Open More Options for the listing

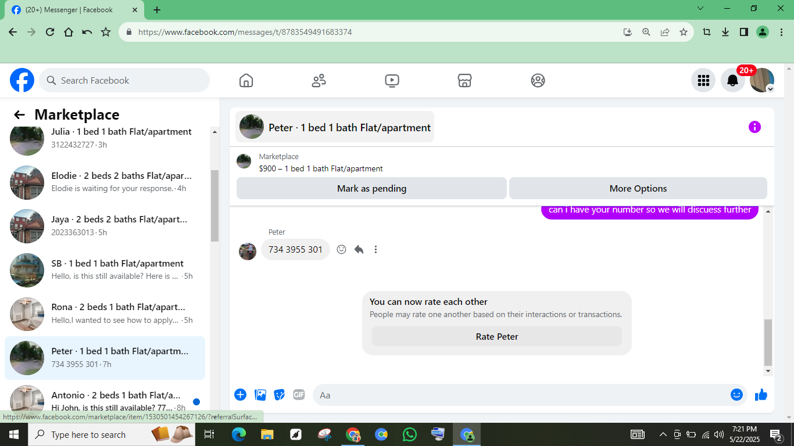point(638,188)
